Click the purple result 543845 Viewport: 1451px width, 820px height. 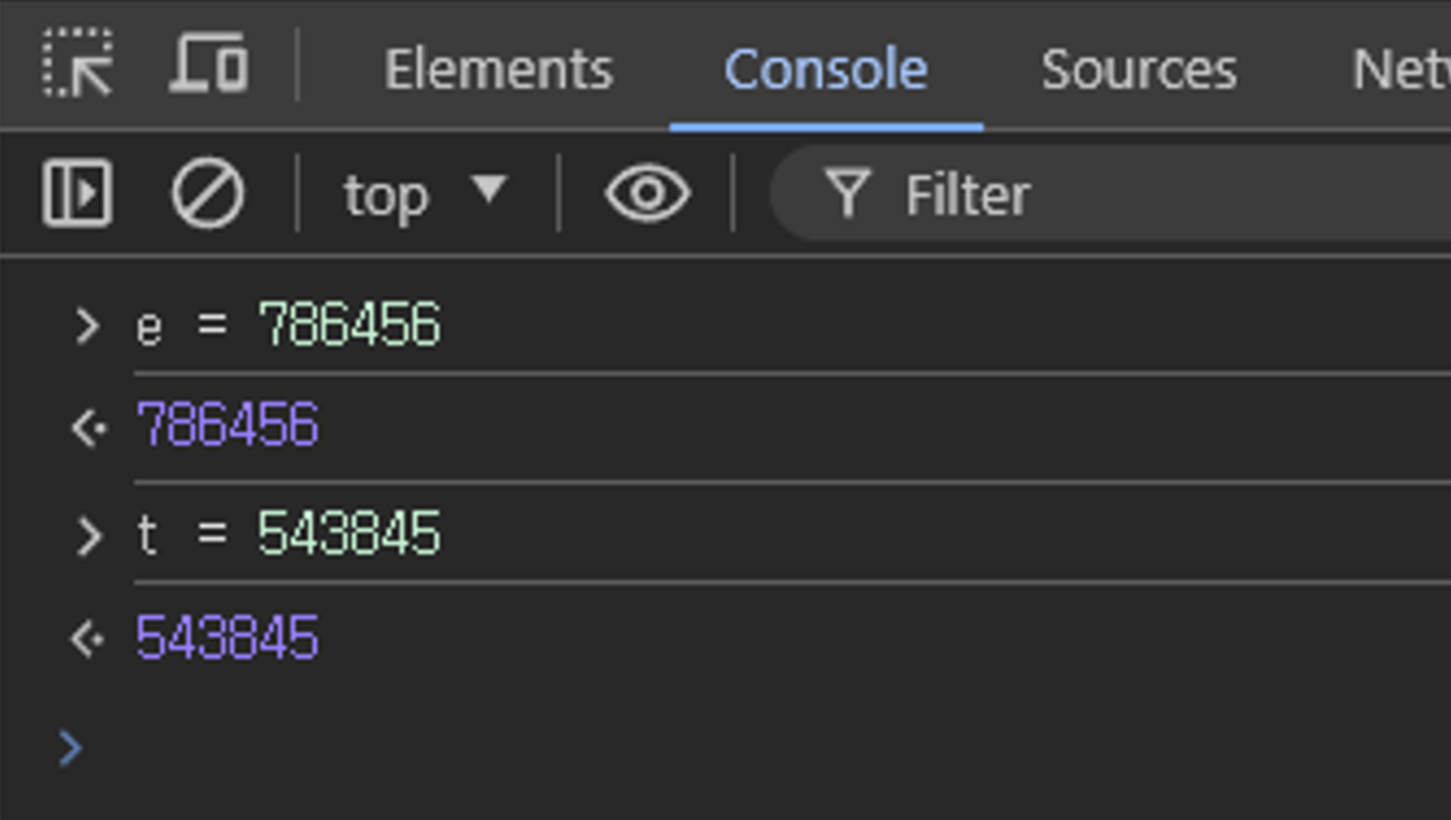(227, 638)
